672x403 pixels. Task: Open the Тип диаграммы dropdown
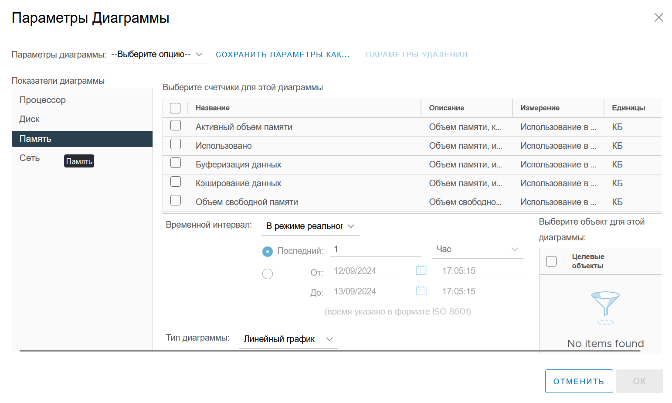pyautogui.click(x=288, y=339)
